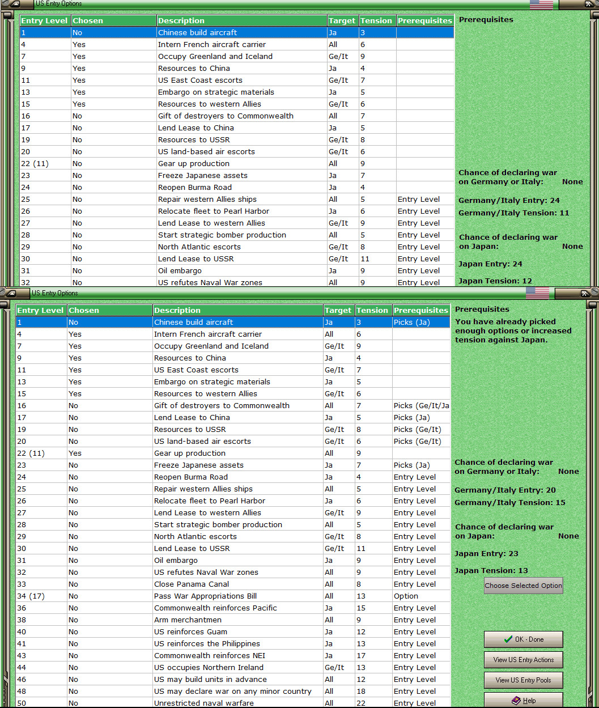Screen dimensions: 599x708
Task: Select 'Gift of destroyers to Commonwealth' in upper window
Action: click(237, 116)
